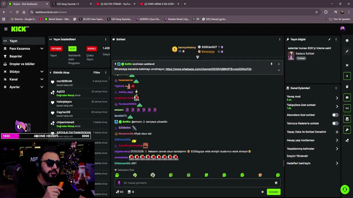
Task: Click the pencil icon in right rail
Action: click(x=347, y=51)
